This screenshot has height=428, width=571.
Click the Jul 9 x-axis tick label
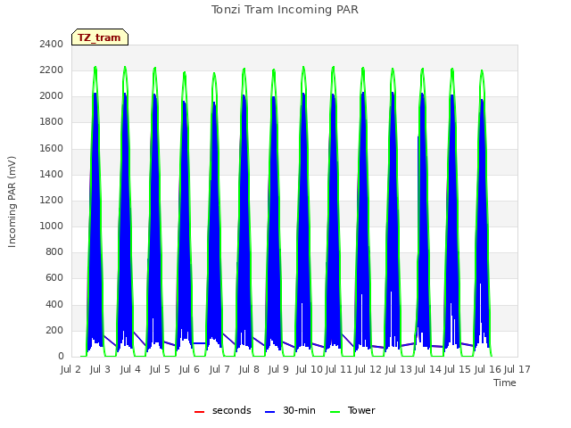278,369
